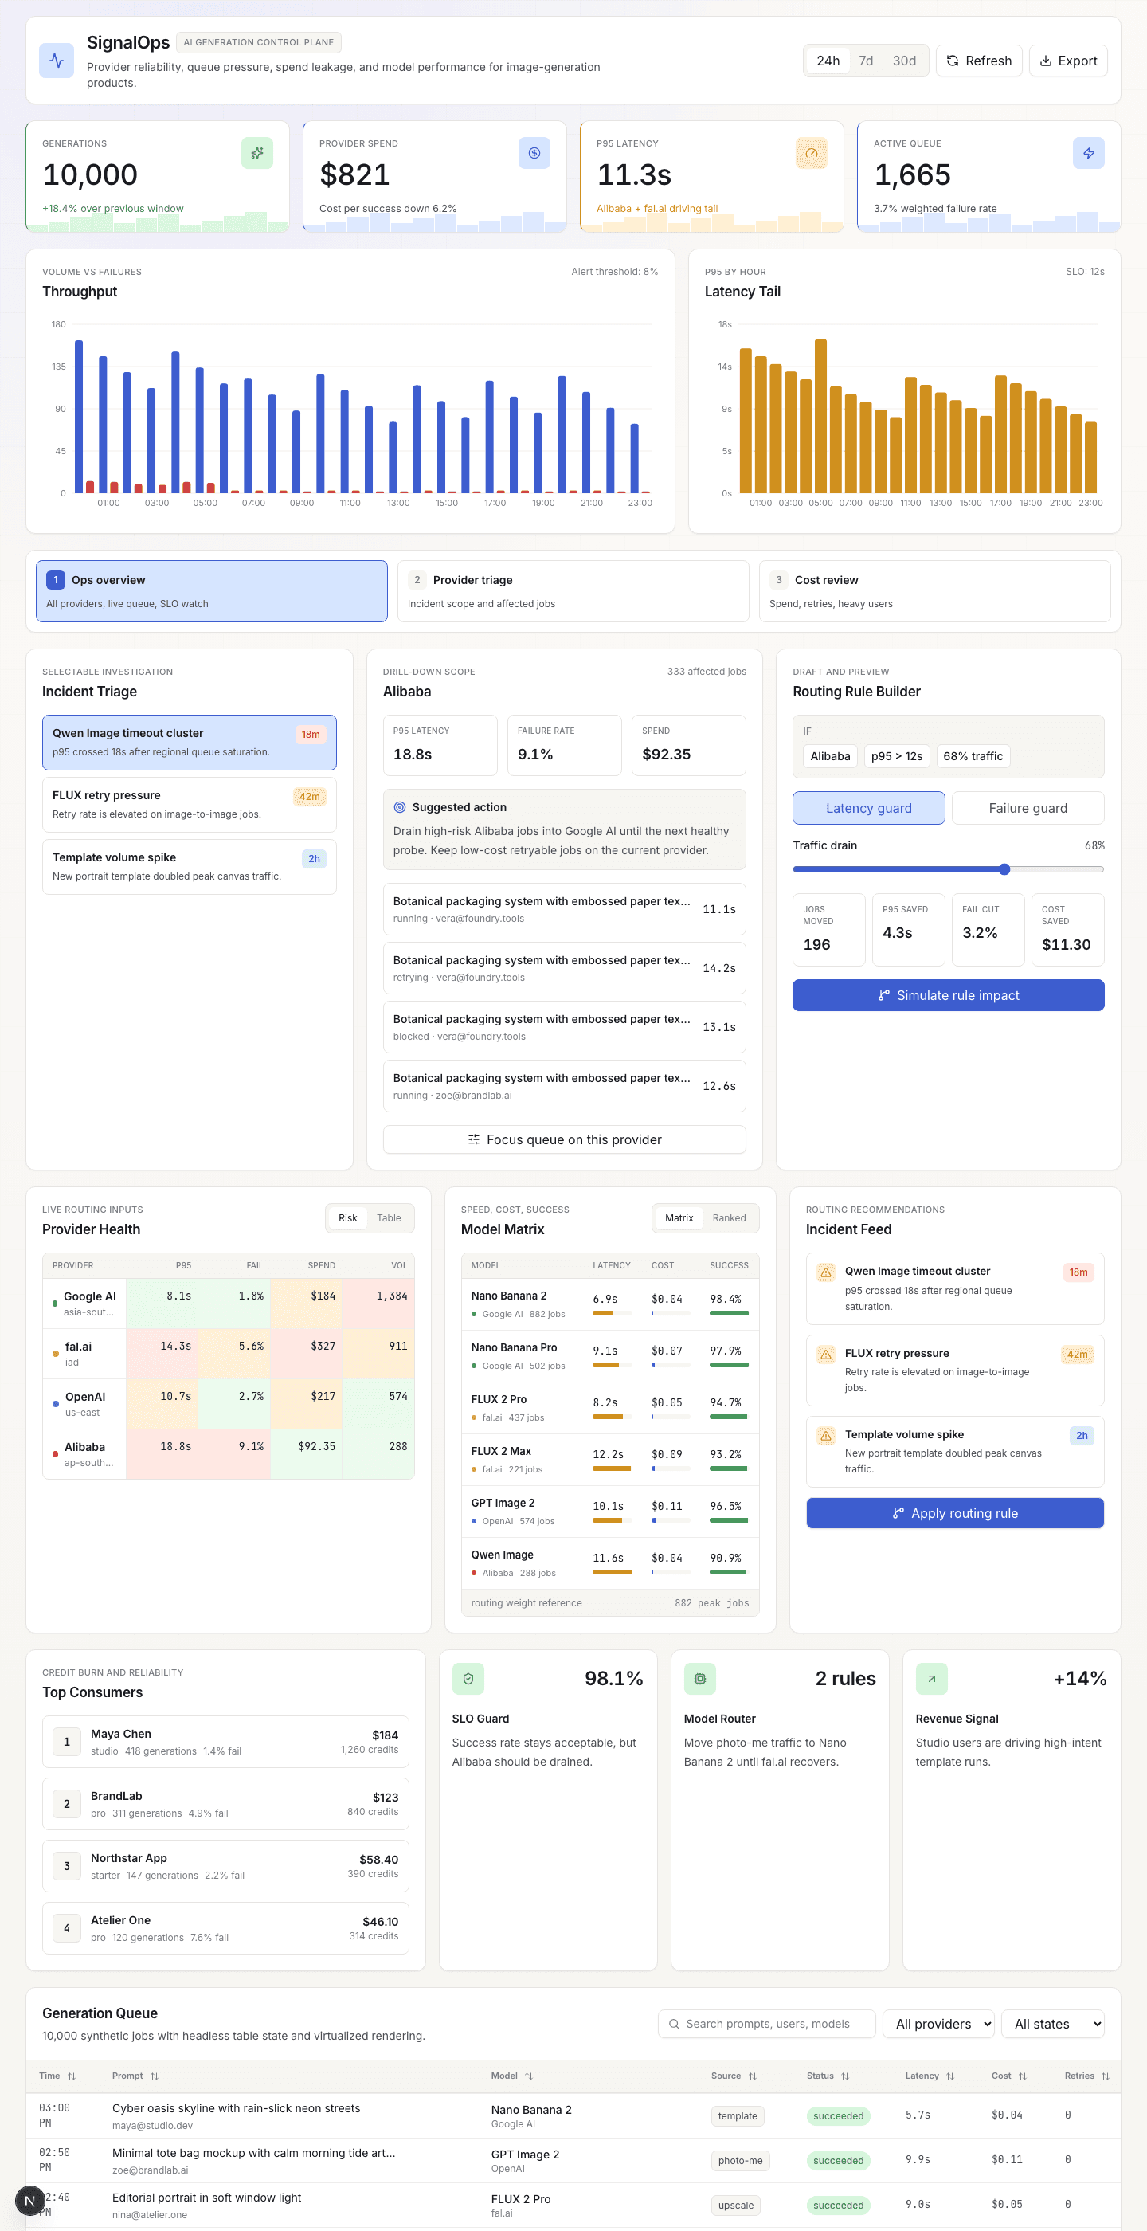Click the Generations sparkle icon

tap(257, 153)
